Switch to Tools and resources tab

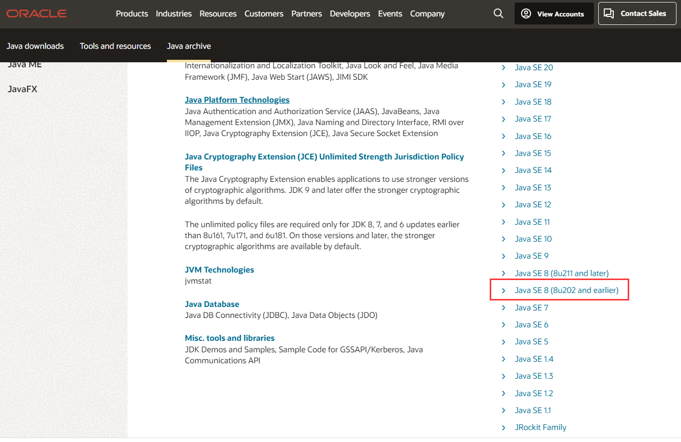pyautogui.click(x=115, y=46)
